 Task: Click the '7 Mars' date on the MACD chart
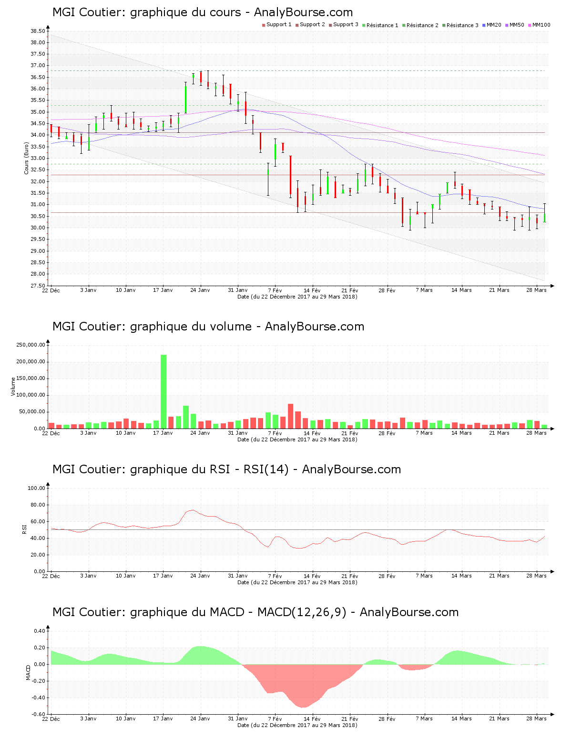[424, 718]
